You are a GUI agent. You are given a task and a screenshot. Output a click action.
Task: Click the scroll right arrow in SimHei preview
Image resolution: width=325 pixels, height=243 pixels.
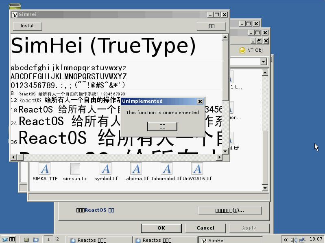(219, 157)
